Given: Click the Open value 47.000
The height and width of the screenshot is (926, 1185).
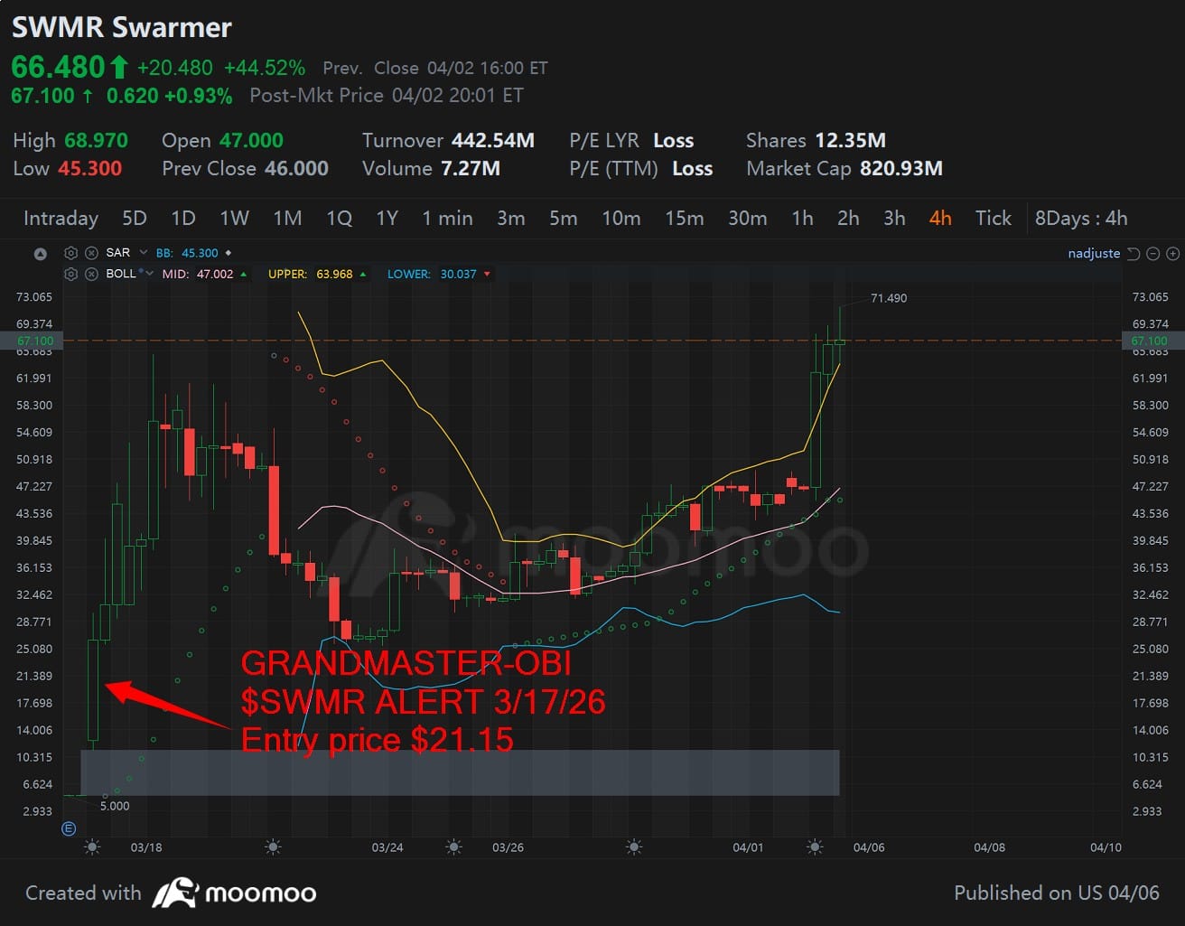Looking at the screenshot, I should pyautogui.click(x=250, y=141).
